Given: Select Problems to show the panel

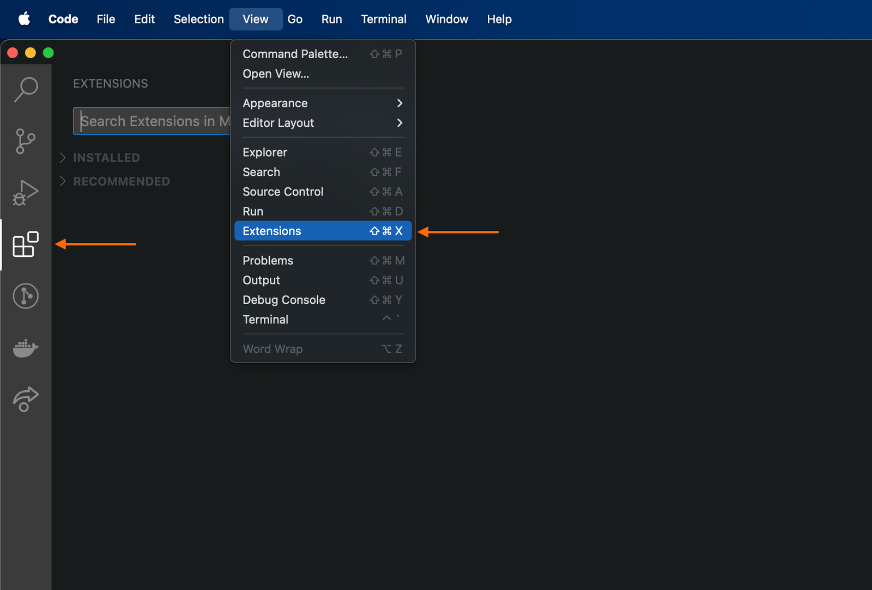Looking at the screenshot, I should tap(268, 260).
